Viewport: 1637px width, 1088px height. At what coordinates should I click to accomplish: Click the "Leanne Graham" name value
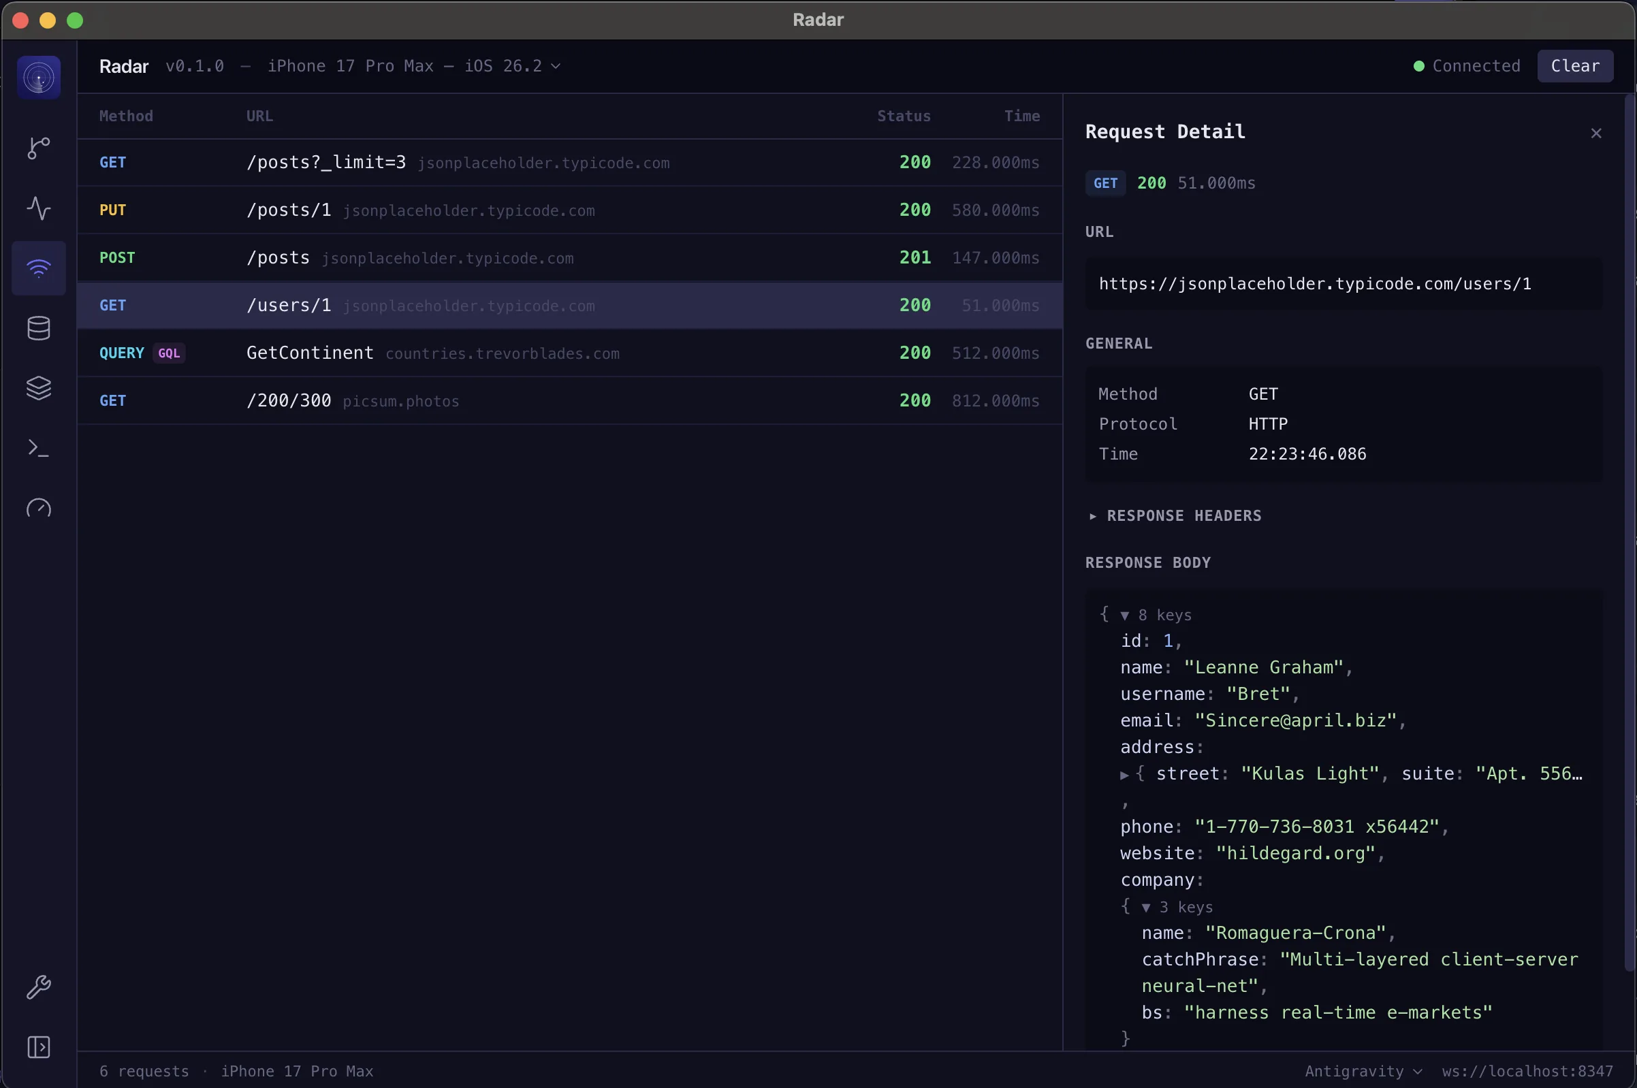coord(1263,667)
